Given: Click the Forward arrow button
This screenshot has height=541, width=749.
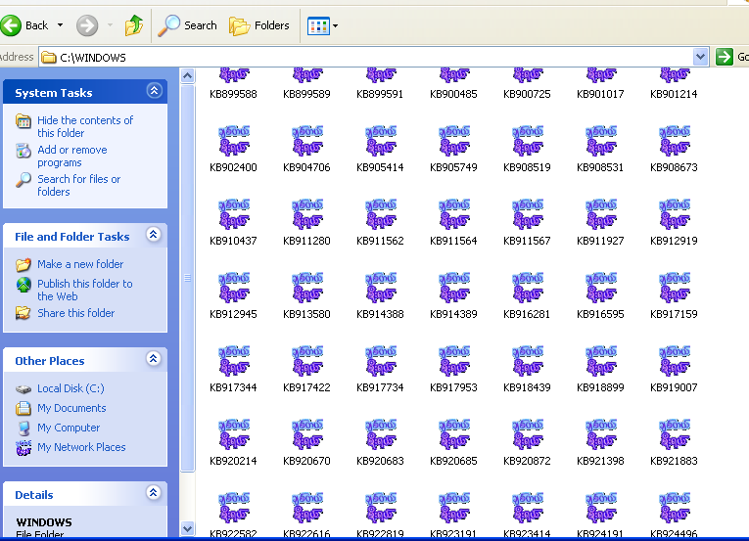Looking at the screenshot, I should [87, 25].
